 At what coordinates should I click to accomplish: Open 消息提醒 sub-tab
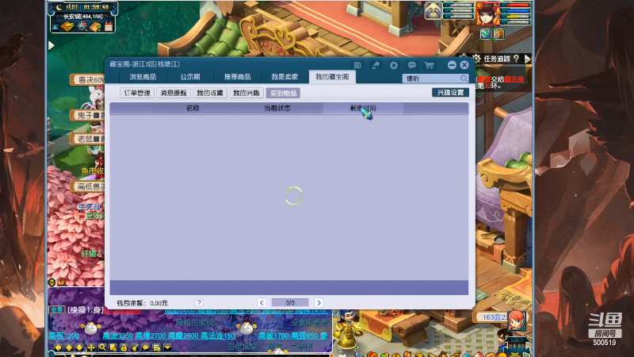174,93
